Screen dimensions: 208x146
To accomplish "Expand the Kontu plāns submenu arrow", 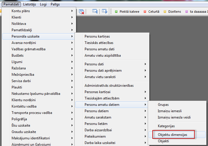I will 72,11.
